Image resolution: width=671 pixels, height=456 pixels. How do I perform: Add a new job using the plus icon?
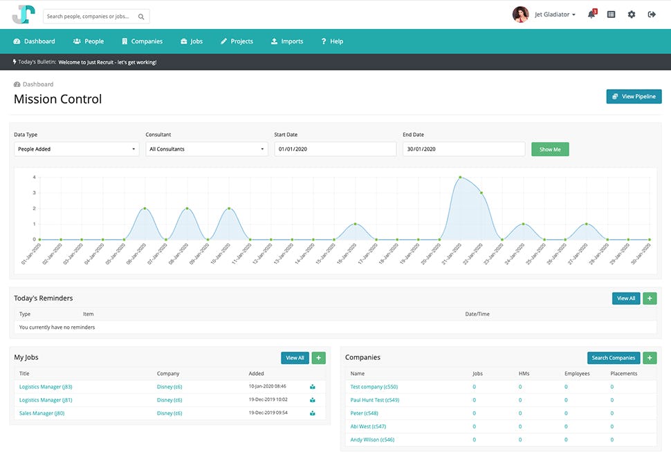[318, 358]
